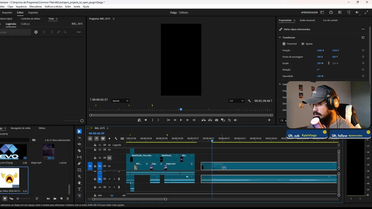Open the Marcadores menu
The width and height of the screenshot is (372, 209).
[x=35, y=6]
